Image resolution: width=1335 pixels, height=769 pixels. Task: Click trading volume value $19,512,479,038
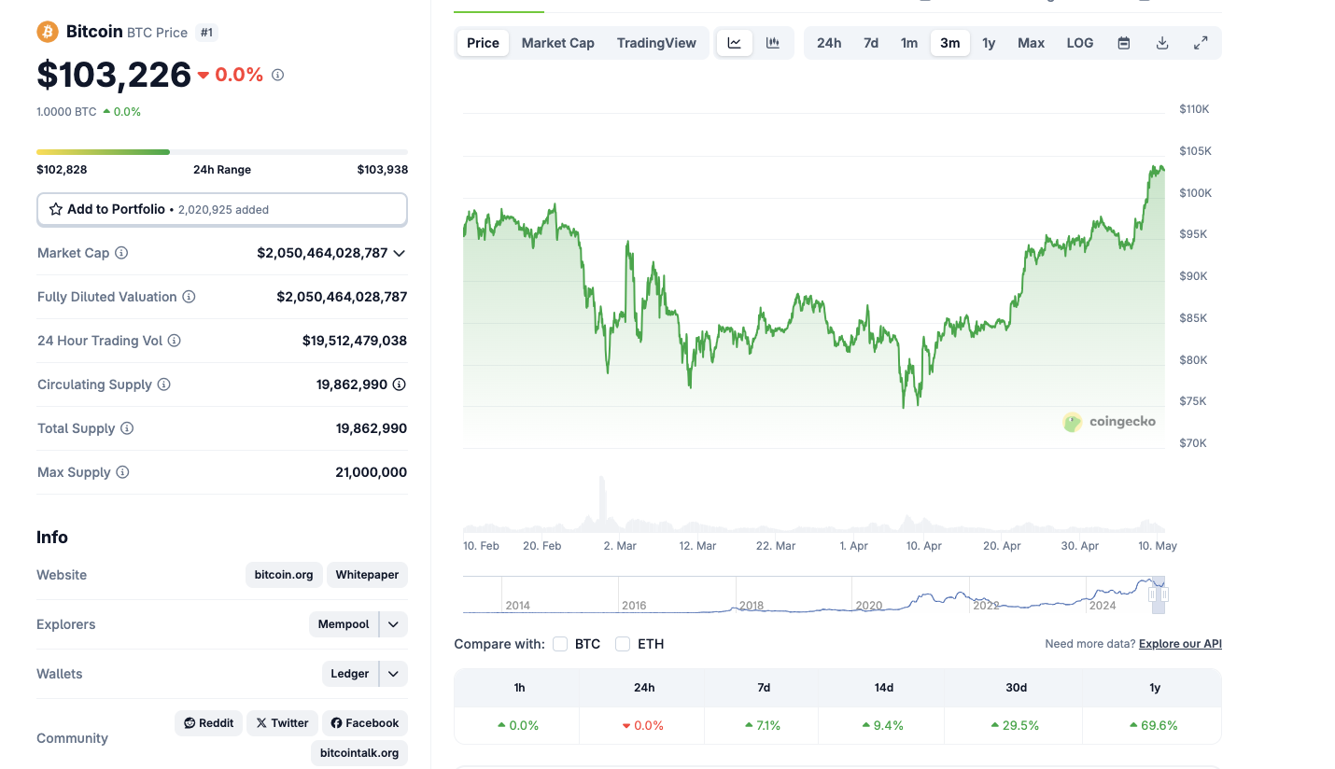click(x=355, y=341)
